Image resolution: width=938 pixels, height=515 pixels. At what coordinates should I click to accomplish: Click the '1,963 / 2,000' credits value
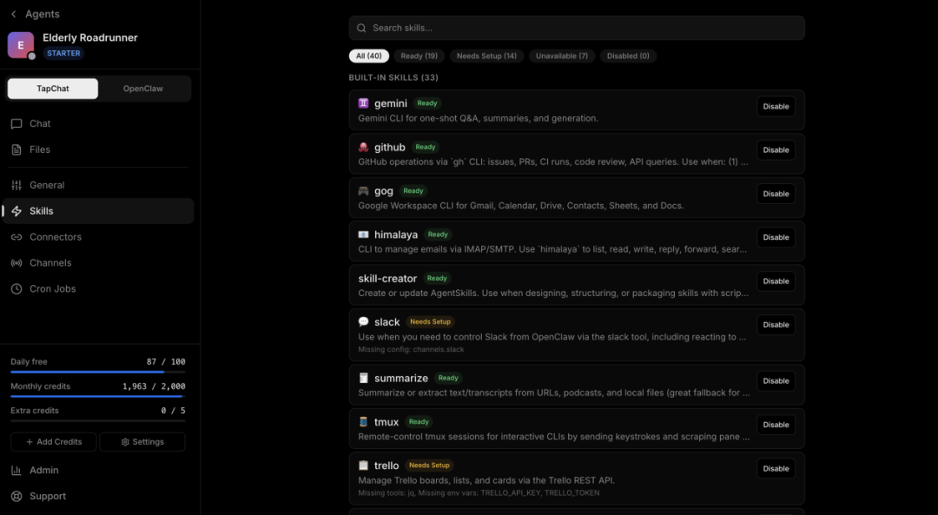click(x=154, y=386)
